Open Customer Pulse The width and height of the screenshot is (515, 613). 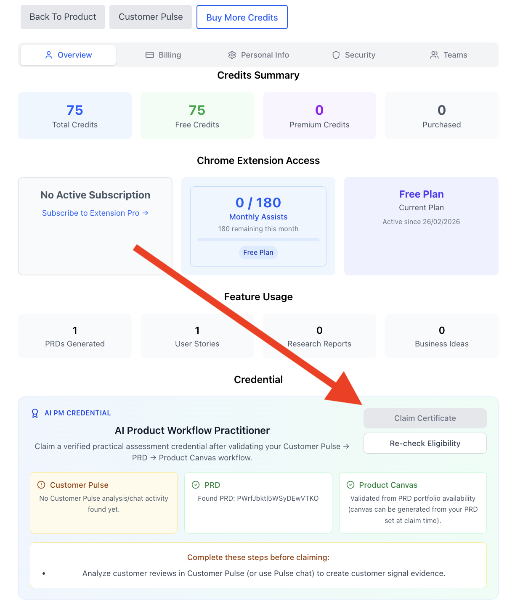pyautogui.click(x=150, y=17)
